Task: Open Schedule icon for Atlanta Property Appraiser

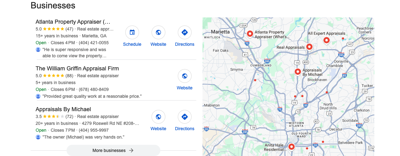Action: tap(132, 32)
